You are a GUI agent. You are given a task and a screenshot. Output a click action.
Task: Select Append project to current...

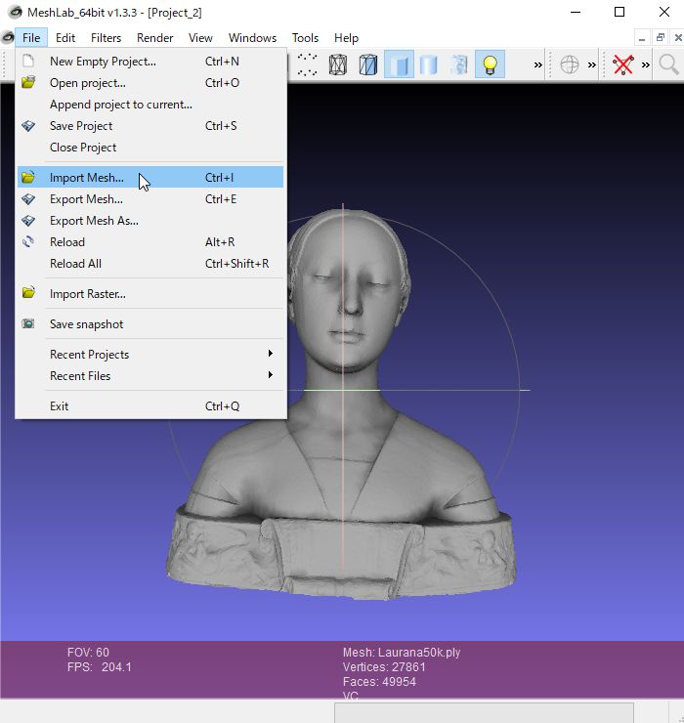(x=150, y=105)
